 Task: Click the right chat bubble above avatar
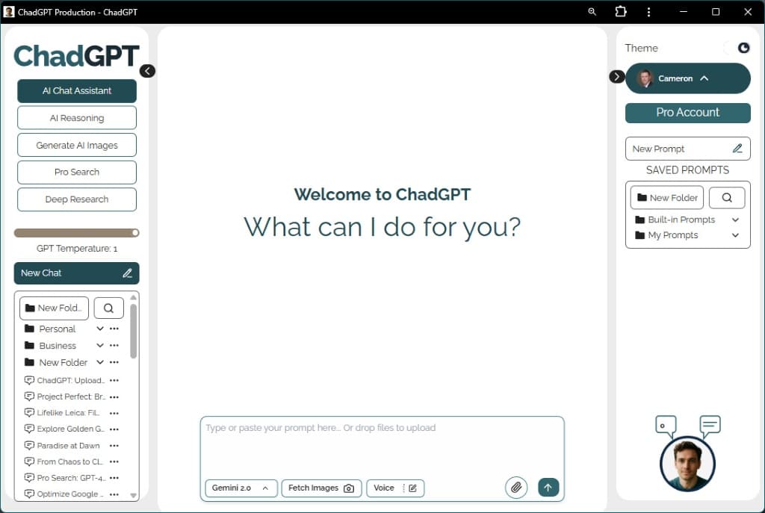(x=710, y=426)
